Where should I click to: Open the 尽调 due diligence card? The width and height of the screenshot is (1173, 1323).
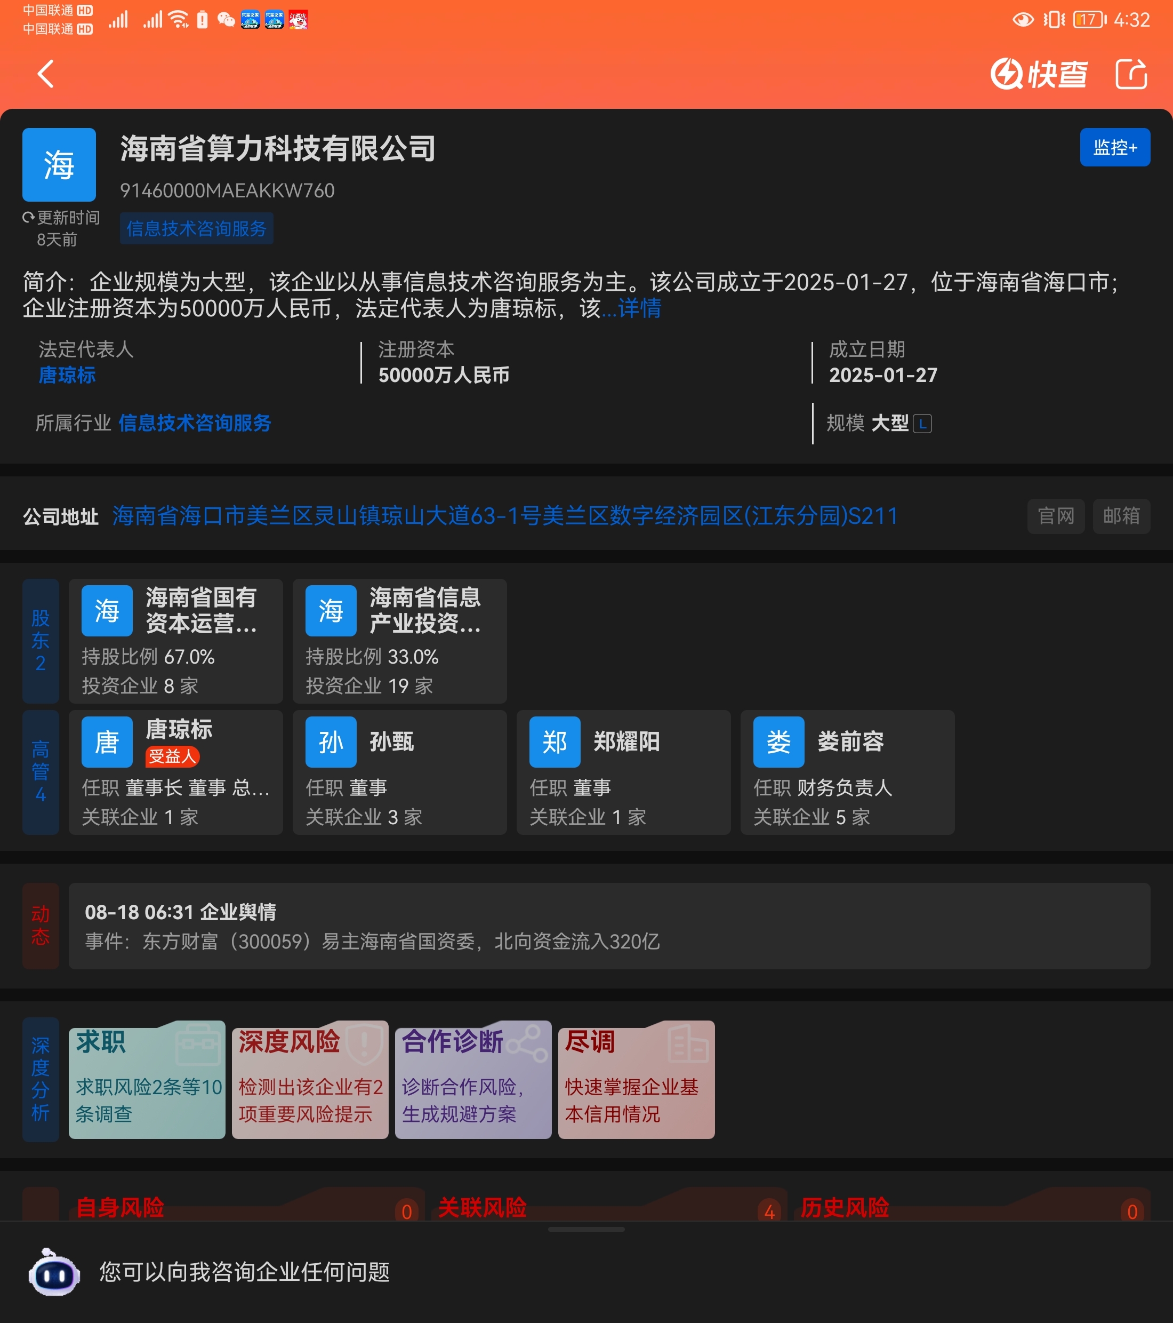pyautogui.click(x=636, y=1079)
